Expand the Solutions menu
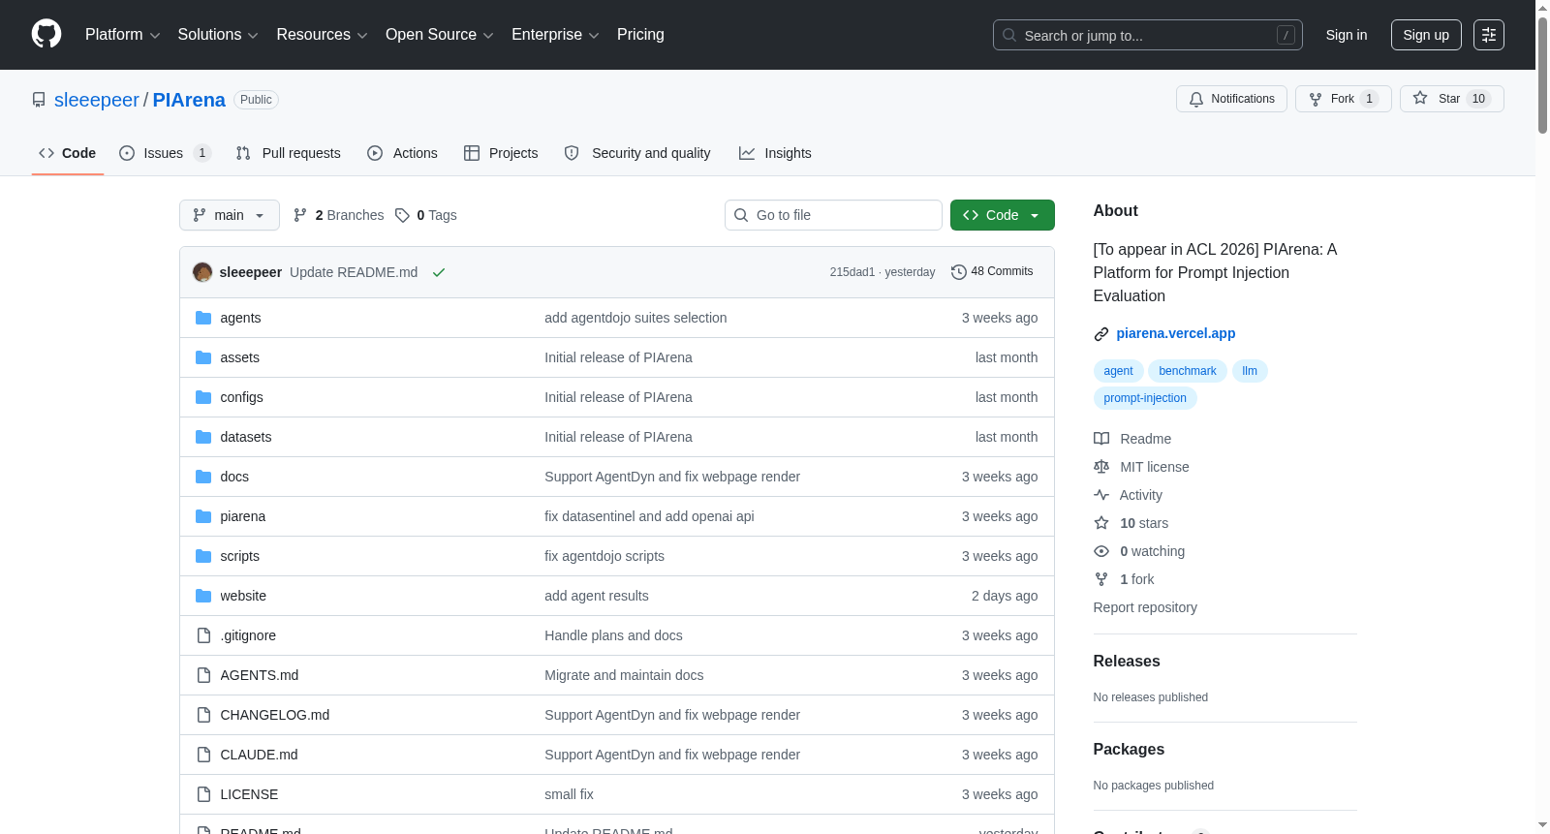1550x834 pixels. (218, 35)
